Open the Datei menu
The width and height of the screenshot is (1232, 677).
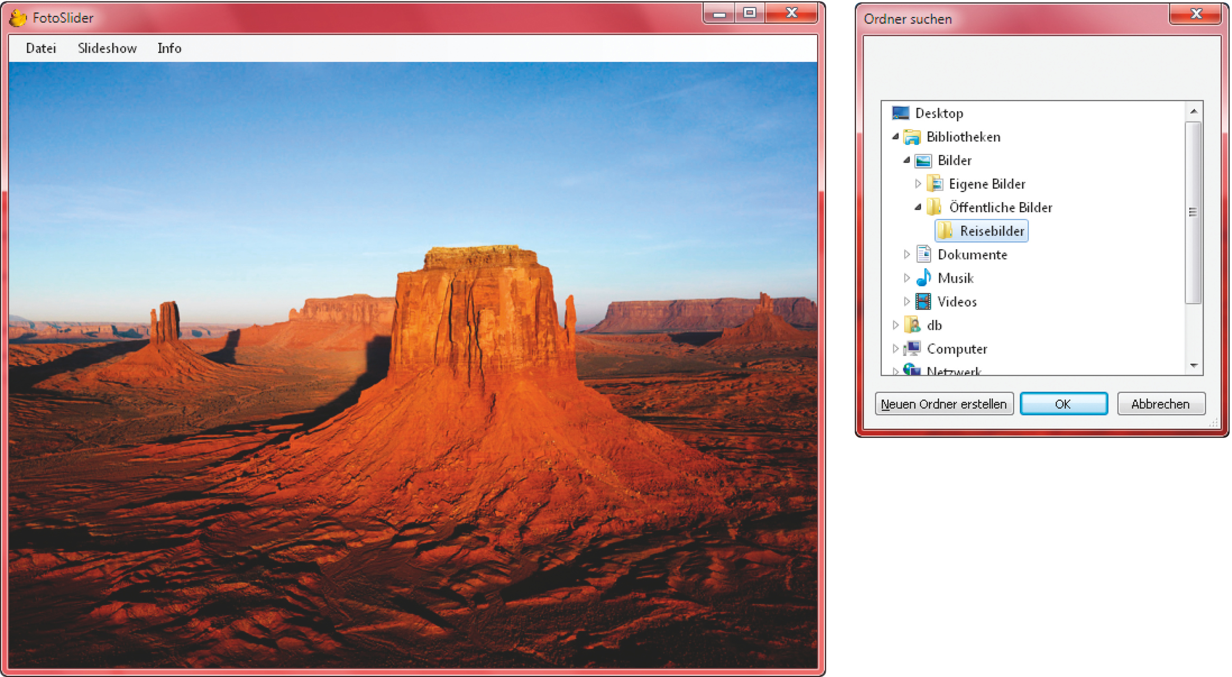[41, 48]
